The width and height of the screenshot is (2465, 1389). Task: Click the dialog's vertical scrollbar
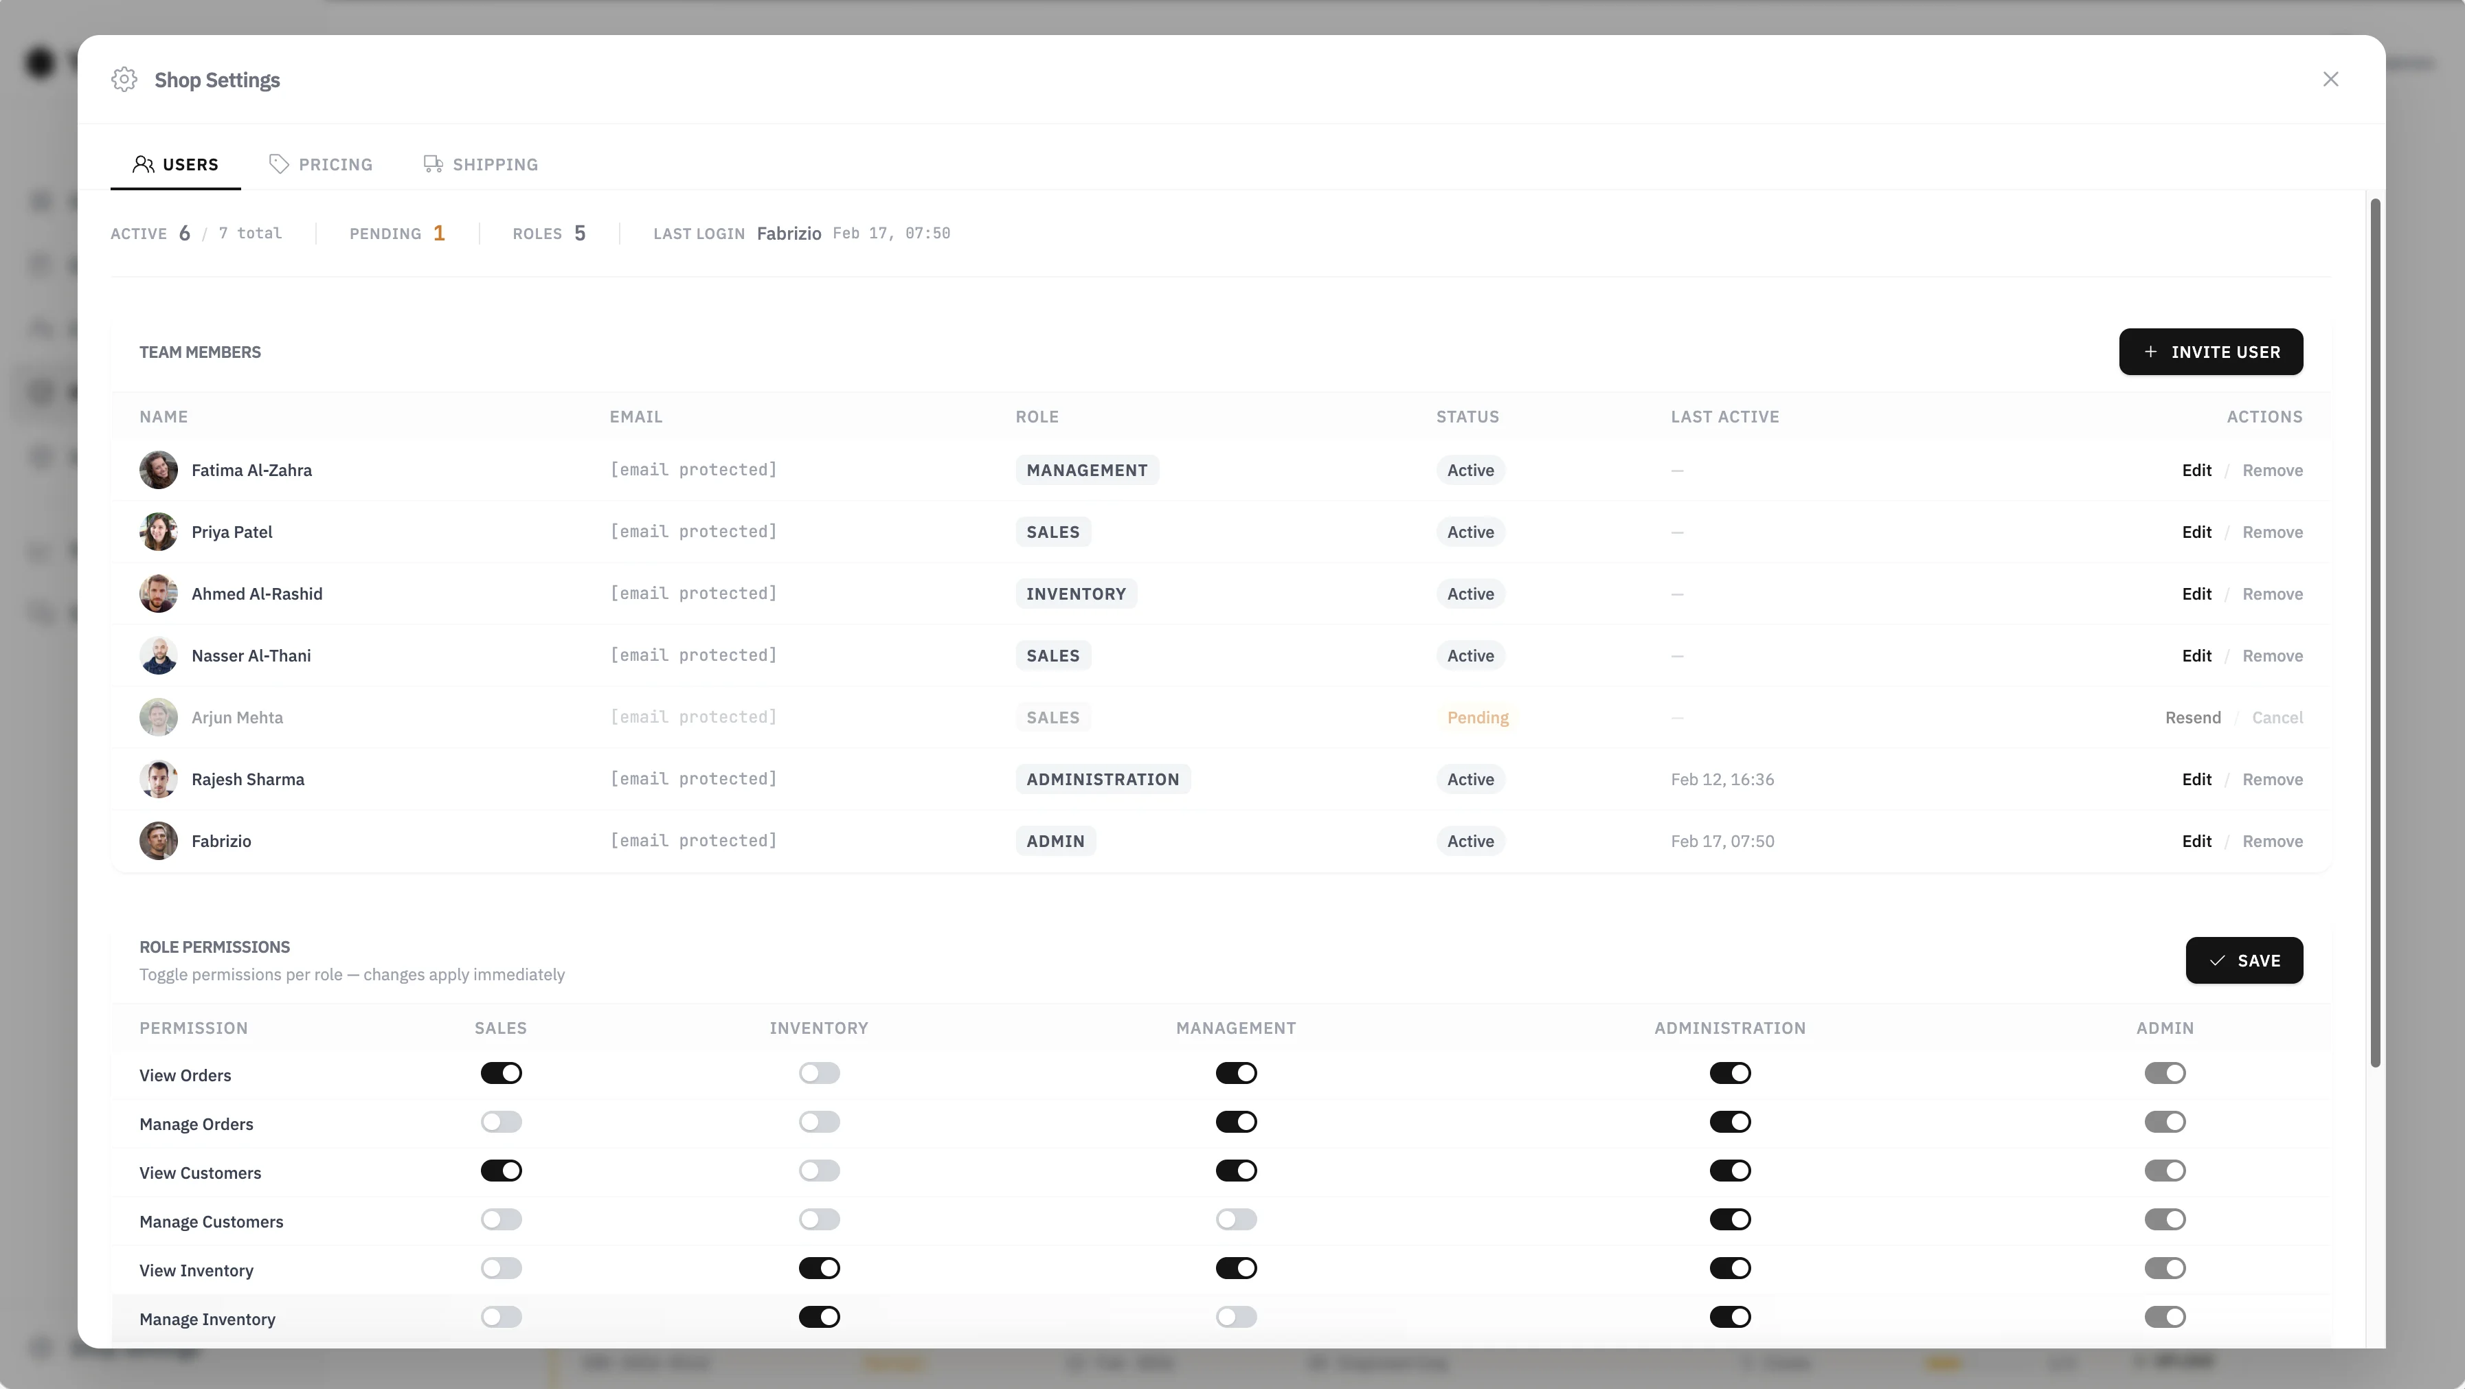pyautogui.click(x=2374, y=631)
